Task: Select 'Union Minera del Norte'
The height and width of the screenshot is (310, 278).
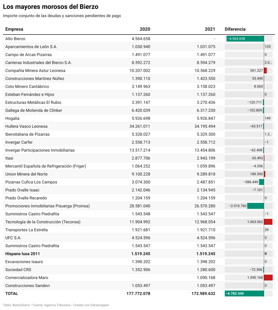Action: [26, 174]
